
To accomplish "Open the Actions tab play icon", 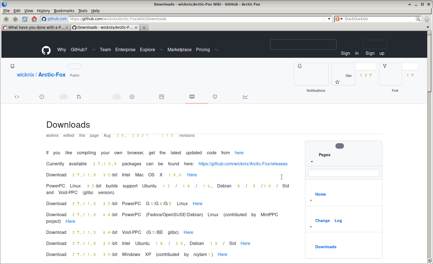I will pos(132,97).
